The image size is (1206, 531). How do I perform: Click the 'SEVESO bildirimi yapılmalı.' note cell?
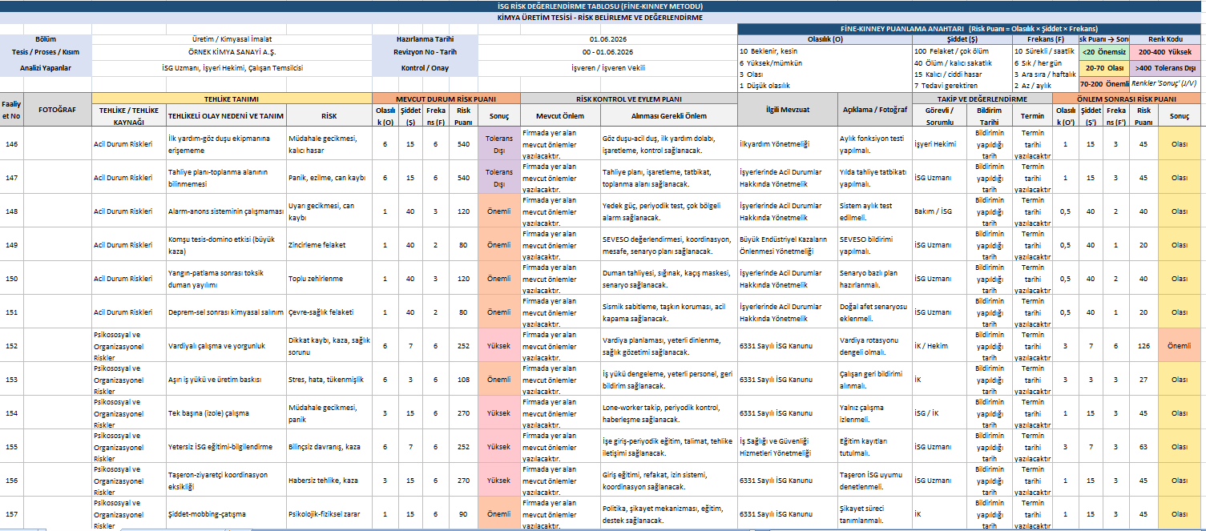point(875,245)
